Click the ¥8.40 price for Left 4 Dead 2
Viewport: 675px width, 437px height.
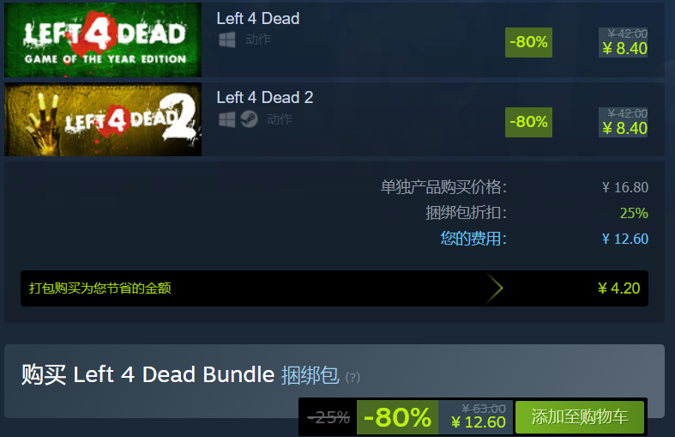click(624, 129)
